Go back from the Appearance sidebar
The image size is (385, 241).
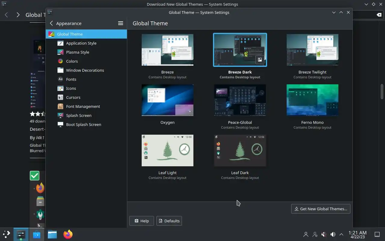tap(51, 23)
